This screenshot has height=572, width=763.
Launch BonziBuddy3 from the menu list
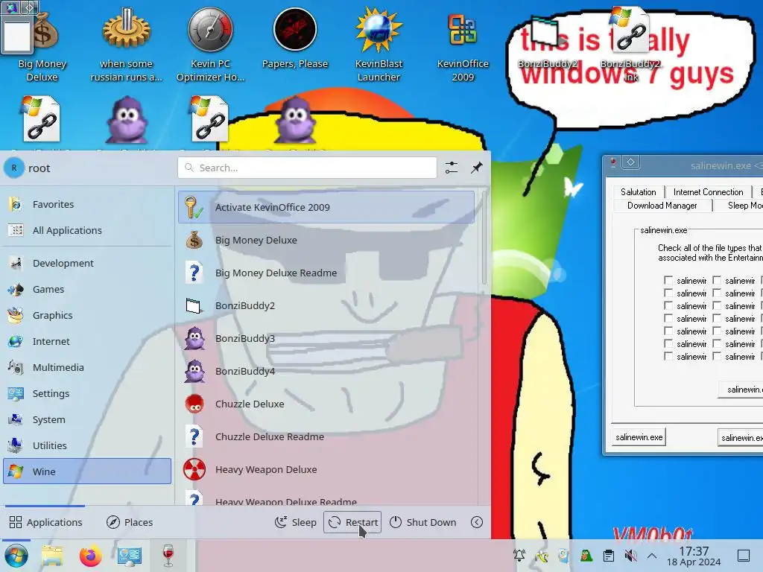(326, 339)
